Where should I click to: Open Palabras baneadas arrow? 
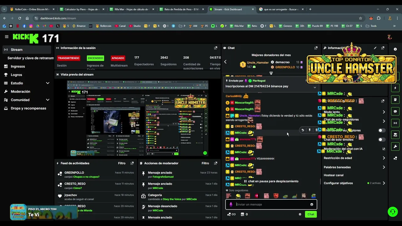(384, 167)
